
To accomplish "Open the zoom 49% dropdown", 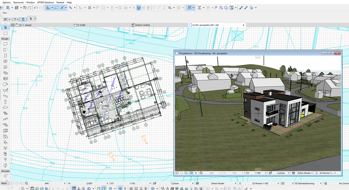I will click(x=65, y=183).
